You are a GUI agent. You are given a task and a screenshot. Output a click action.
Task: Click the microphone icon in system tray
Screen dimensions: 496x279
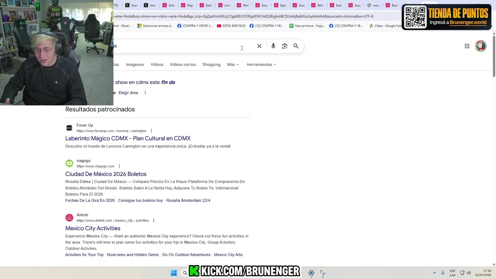click(443, 273)
